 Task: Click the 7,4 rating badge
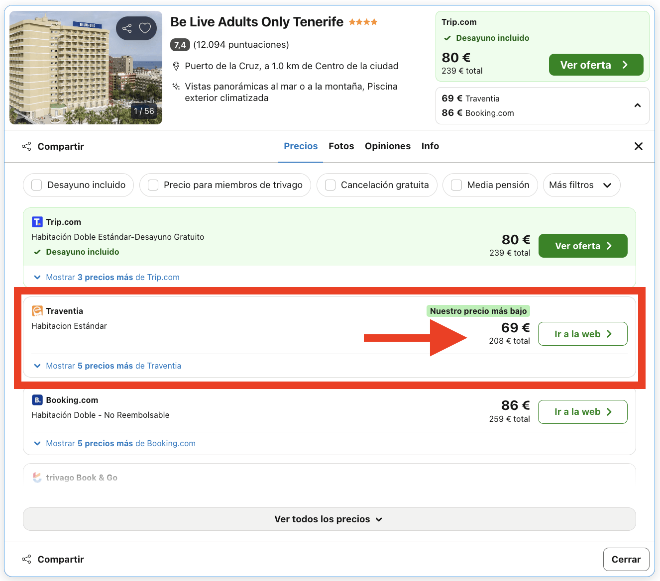[x=180, y=45]
